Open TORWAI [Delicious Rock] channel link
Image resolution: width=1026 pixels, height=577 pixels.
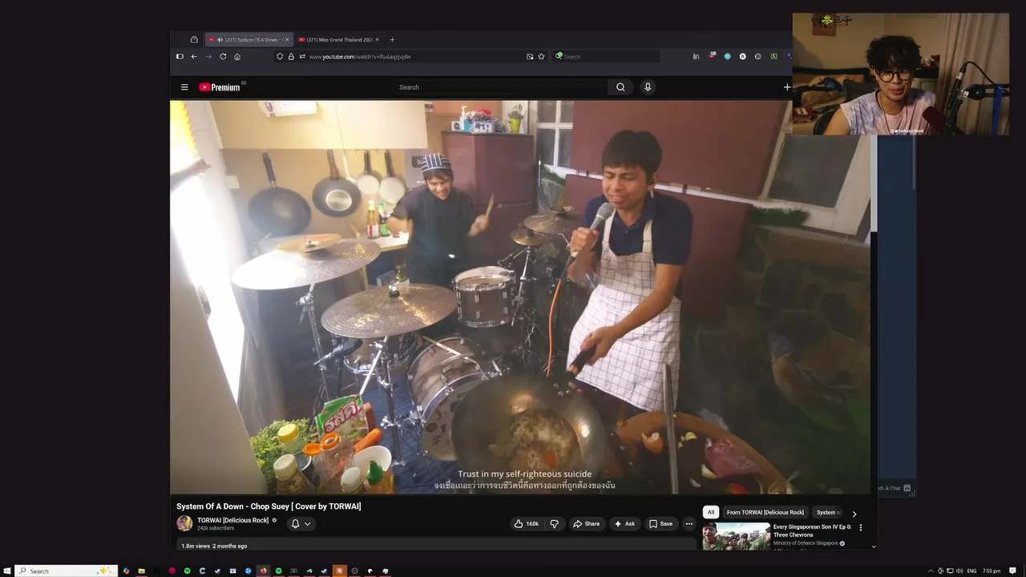232,520
